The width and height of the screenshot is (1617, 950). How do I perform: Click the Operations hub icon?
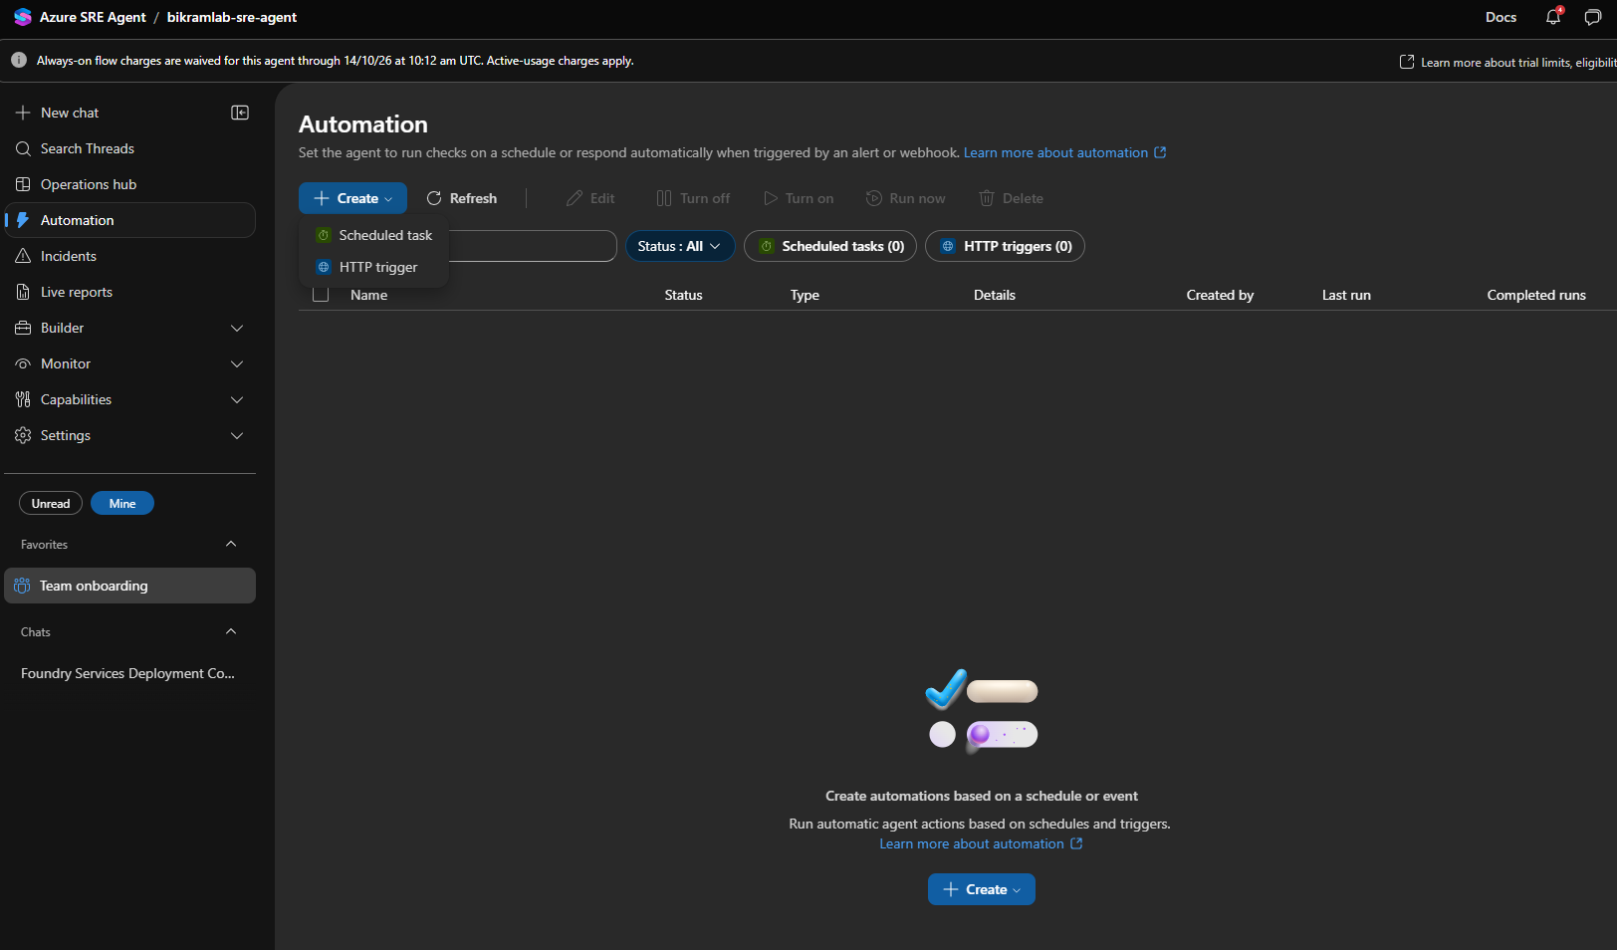23,184
